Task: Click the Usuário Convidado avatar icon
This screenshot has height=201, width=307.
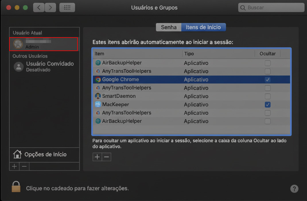Action: click(x=18, y=67)
